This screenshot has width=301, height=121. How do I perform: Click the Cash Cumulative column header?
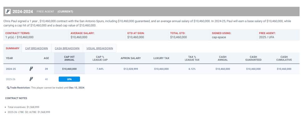pyautogui.click(x=284, y=58)
